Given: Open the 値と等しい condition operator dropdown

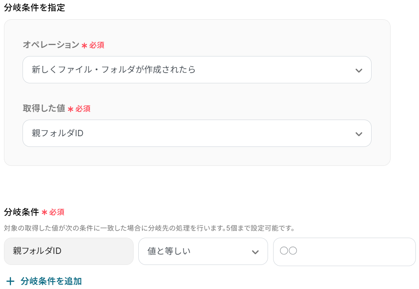Looking at the screenshot, I should [198, 251].
